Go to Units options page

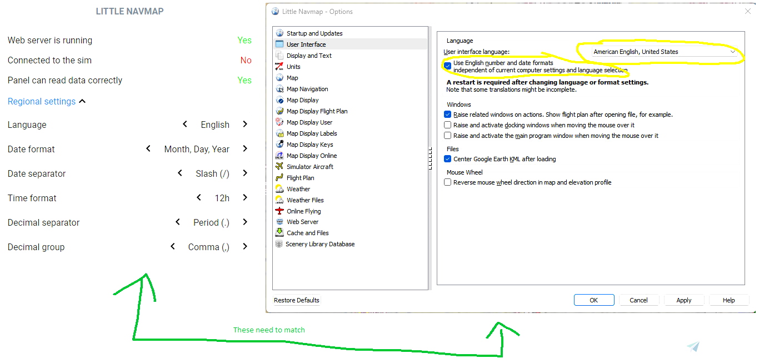(351, 67)
